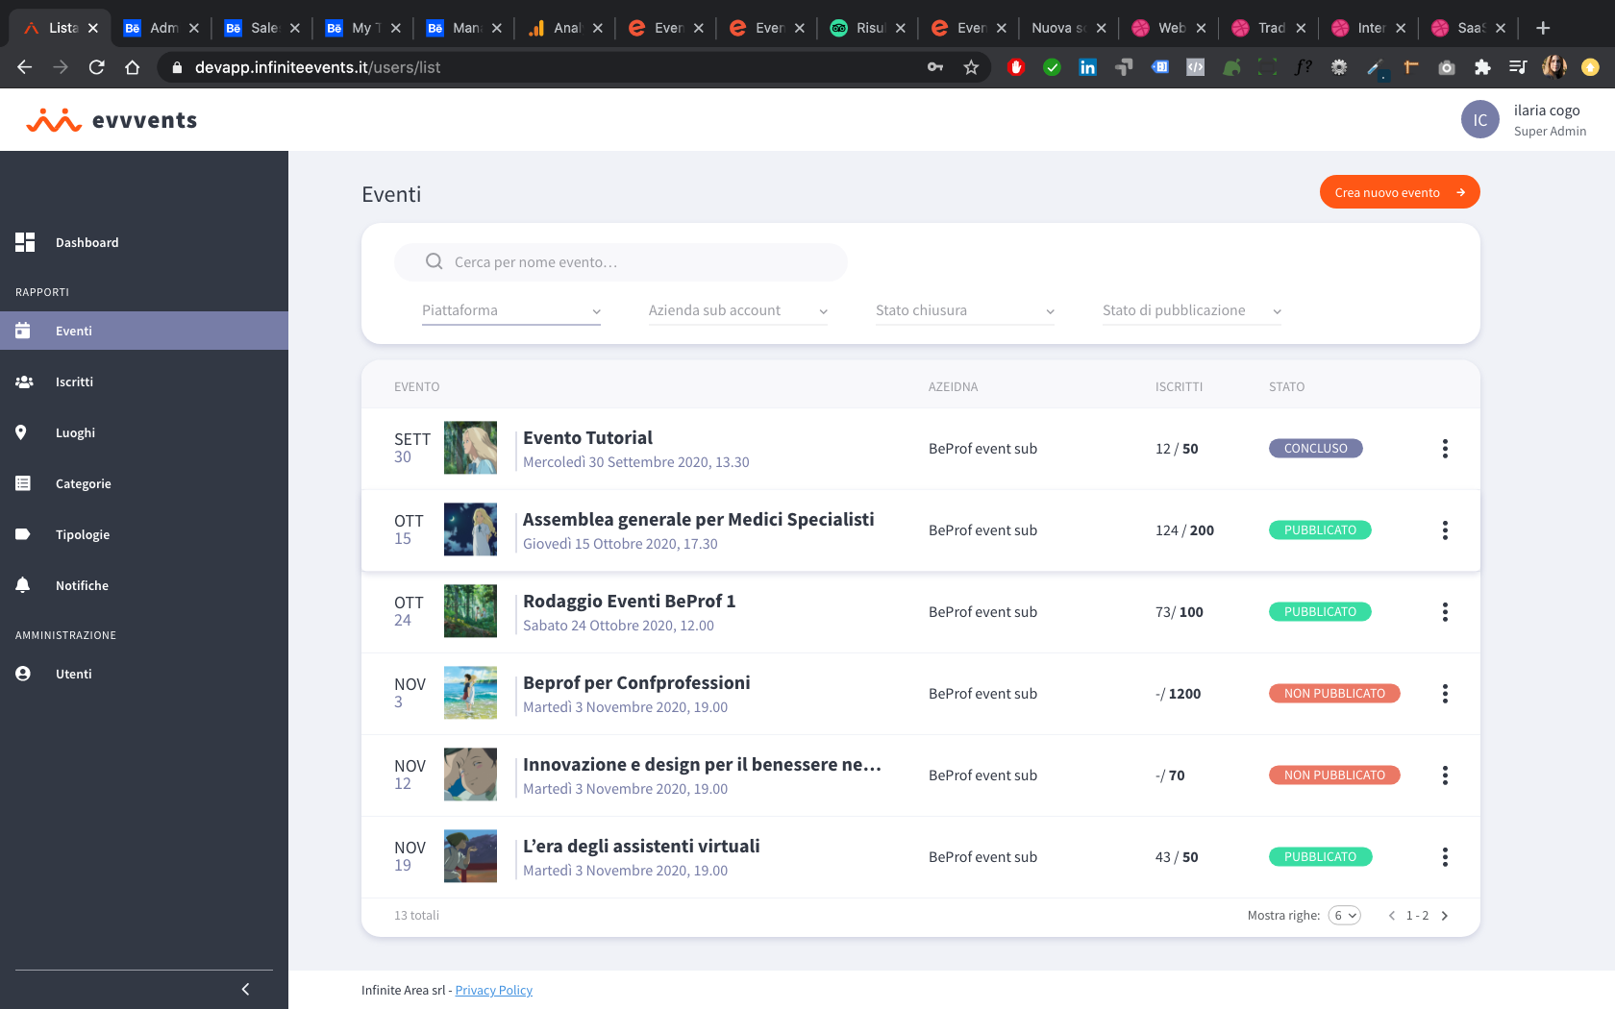Open the Privacy Policy link
1615x1009 pixels.
(x=493, y=991)
